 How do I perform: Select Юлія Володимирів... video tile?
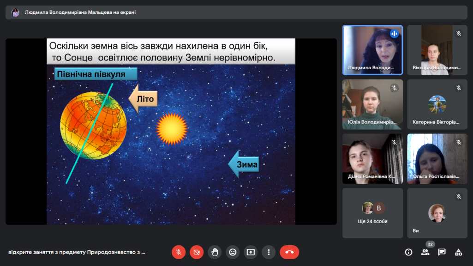372,104
